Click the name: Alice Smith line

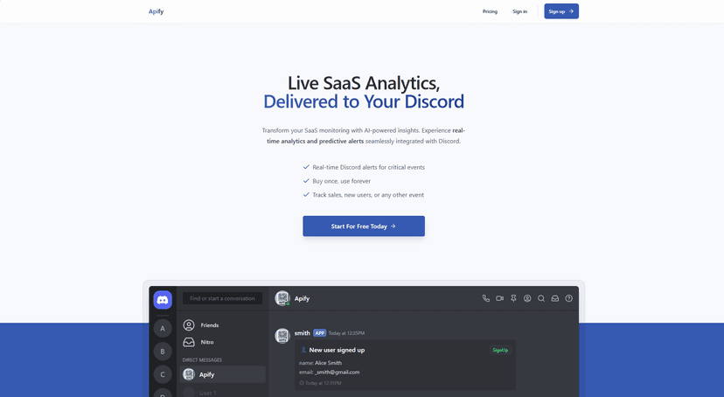320,363
